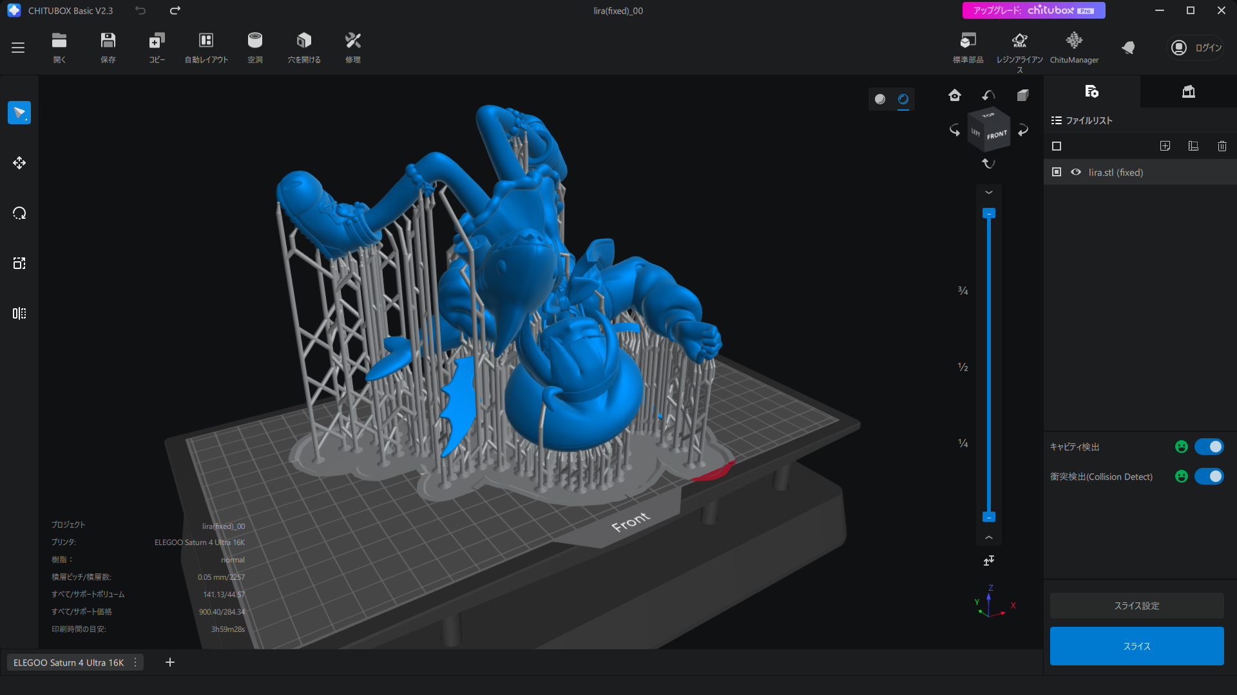Tick the select-all checkbox in file list
This screenshot has width=1237, height=695.
coord(1057,146)
